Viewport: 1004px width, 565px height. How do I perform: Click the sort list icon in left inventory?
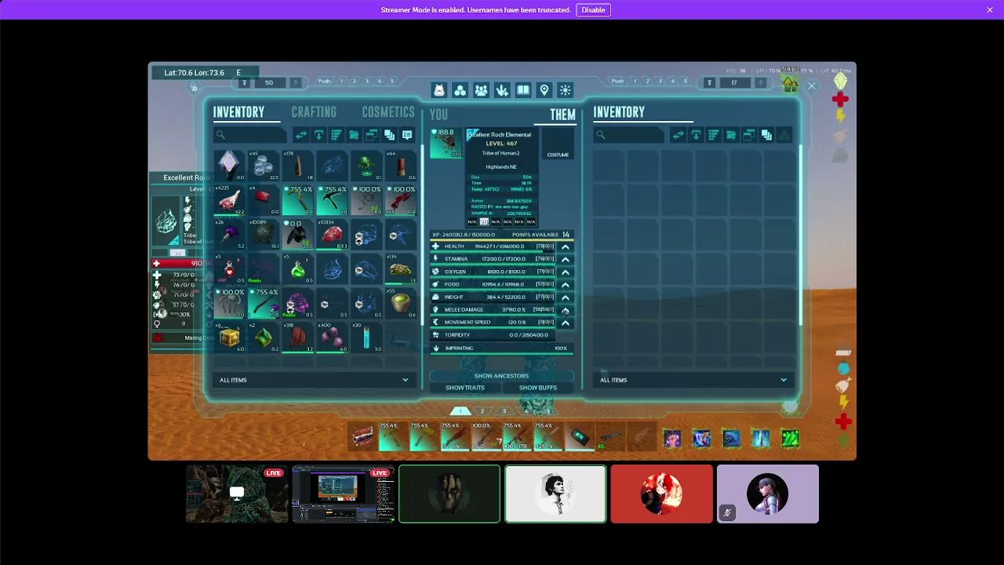pyautogui.click(x=336, y=135)
